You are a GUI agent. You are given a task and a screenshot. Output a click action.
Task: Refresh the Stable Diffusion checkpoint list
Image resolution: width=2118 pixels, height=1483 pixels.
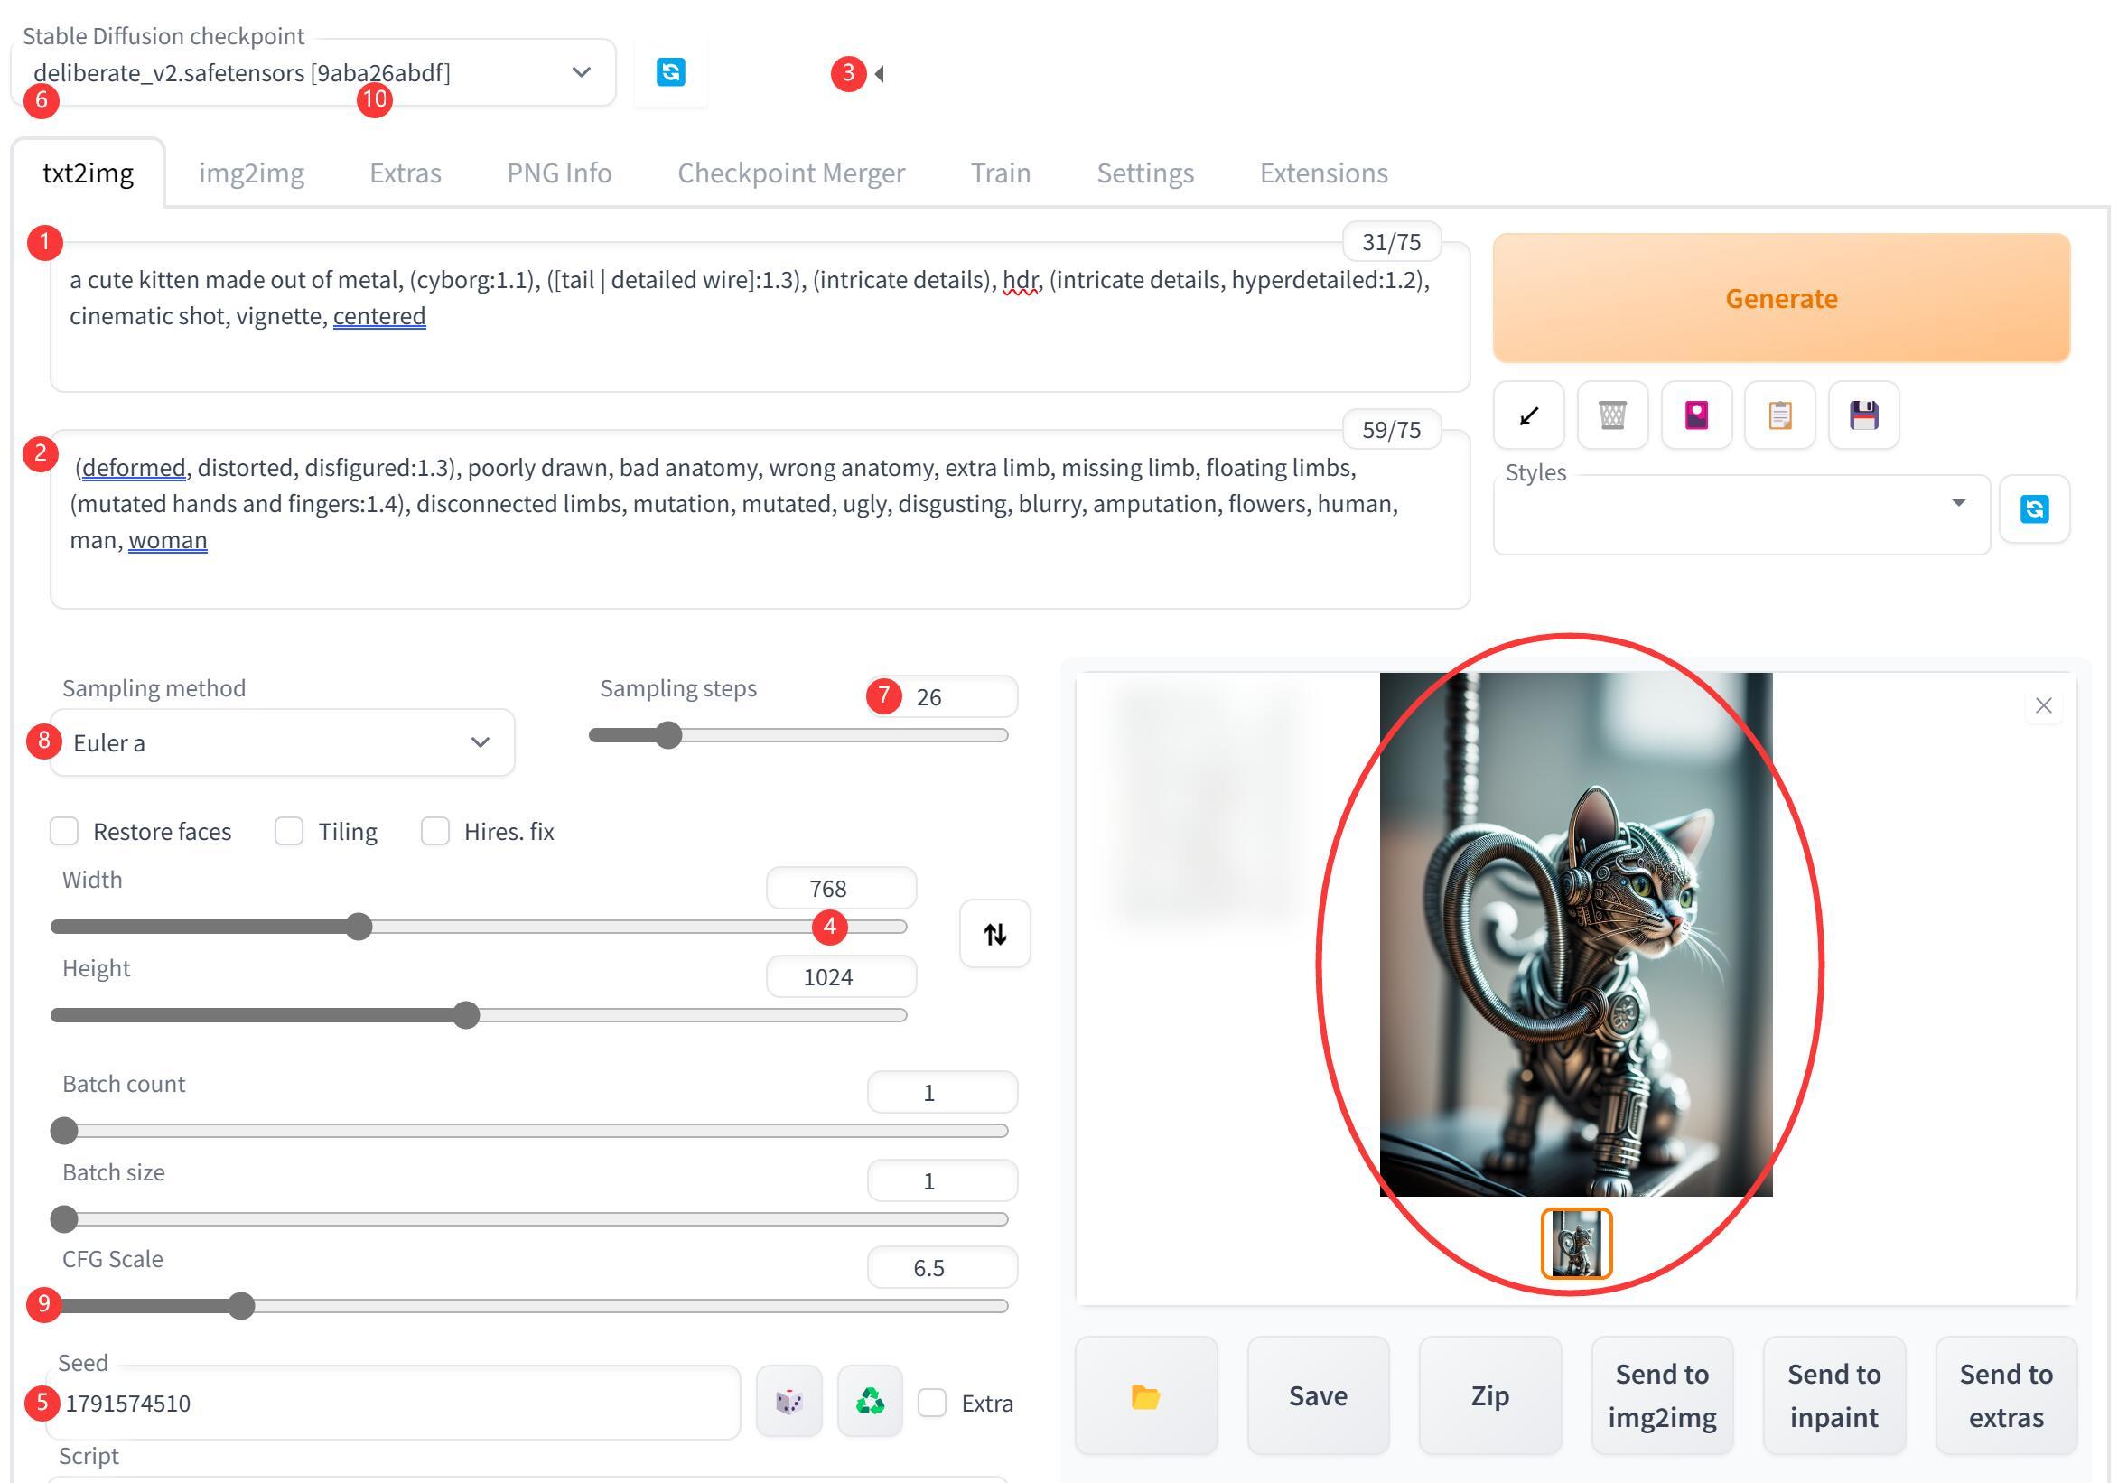click(x=671, y=72)
